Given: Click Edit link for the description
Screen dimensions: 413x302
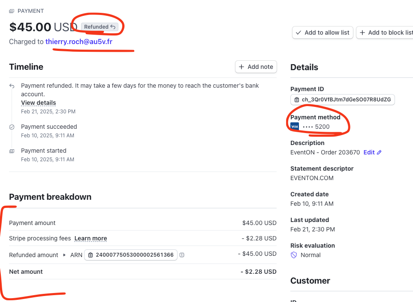Looking at the screenshot, I should point(369,152).
